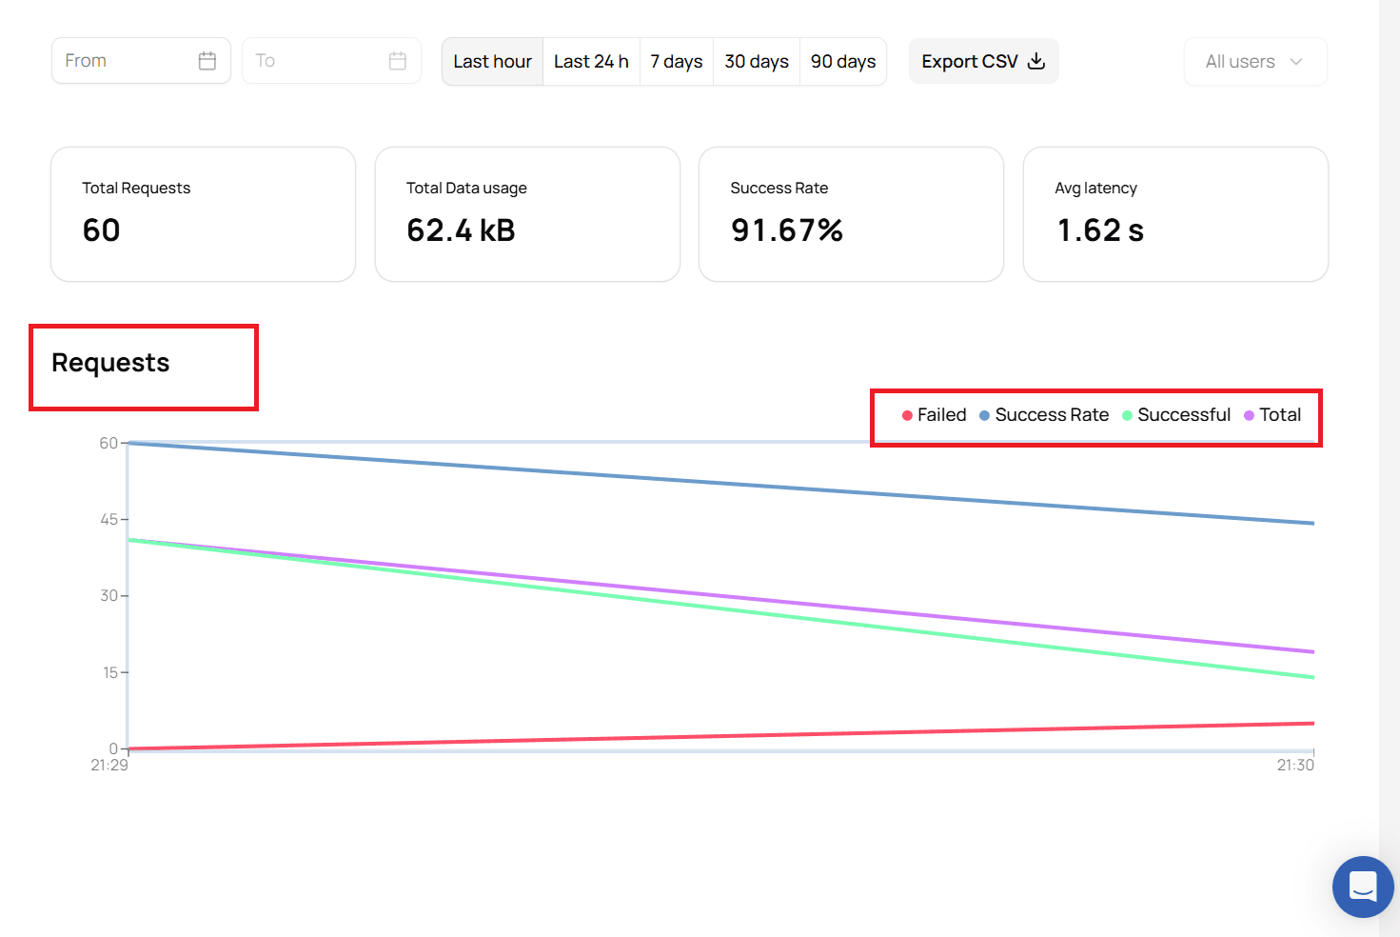
Task: Click the Requests chart heading
Action: (x=110, y=363)
